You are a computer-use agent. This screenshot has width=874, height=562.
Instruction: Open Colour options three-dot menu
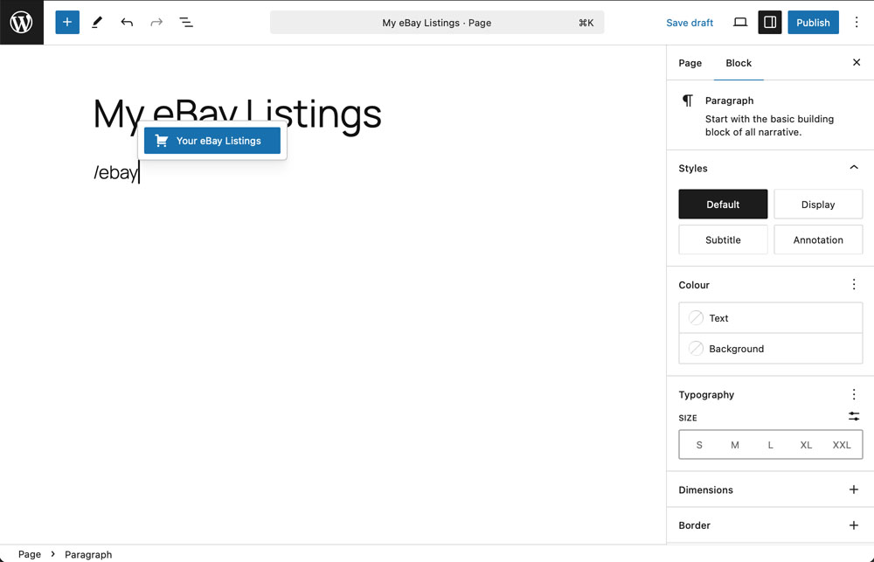click(853, 284)
